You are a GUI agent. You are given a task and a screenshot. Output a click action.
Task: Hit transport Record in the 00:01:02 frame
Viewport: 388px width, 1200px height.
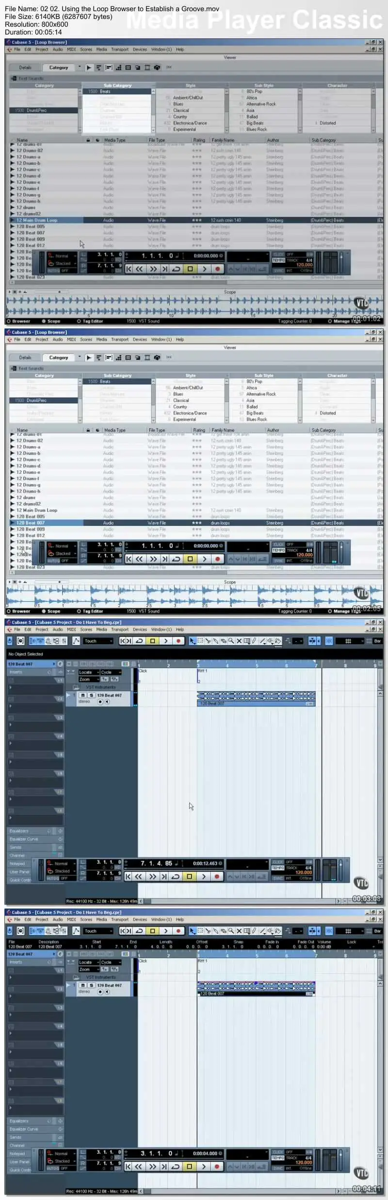click(x=217, y=269)
